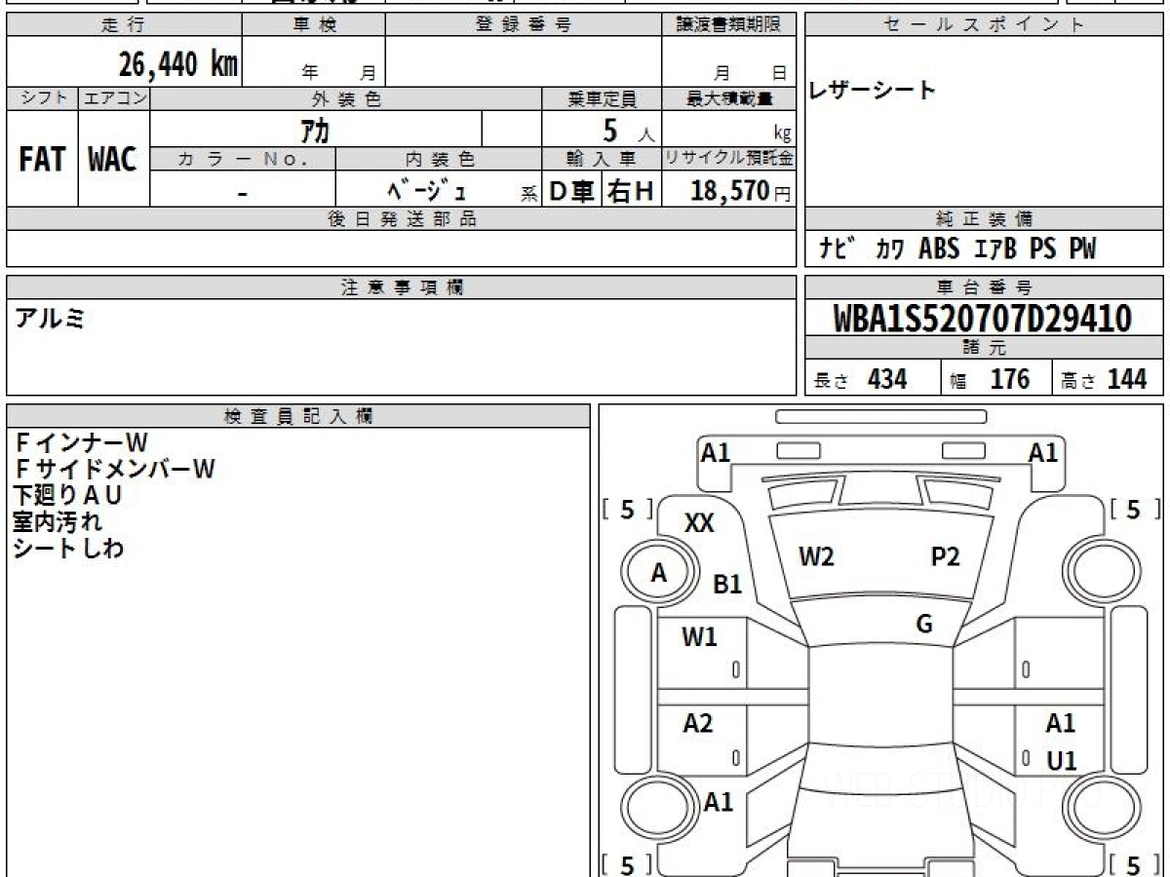Select the WAC air conditioner value
Image resolution: width=1170 pixels, height=877 pixels.
[113, 160]
